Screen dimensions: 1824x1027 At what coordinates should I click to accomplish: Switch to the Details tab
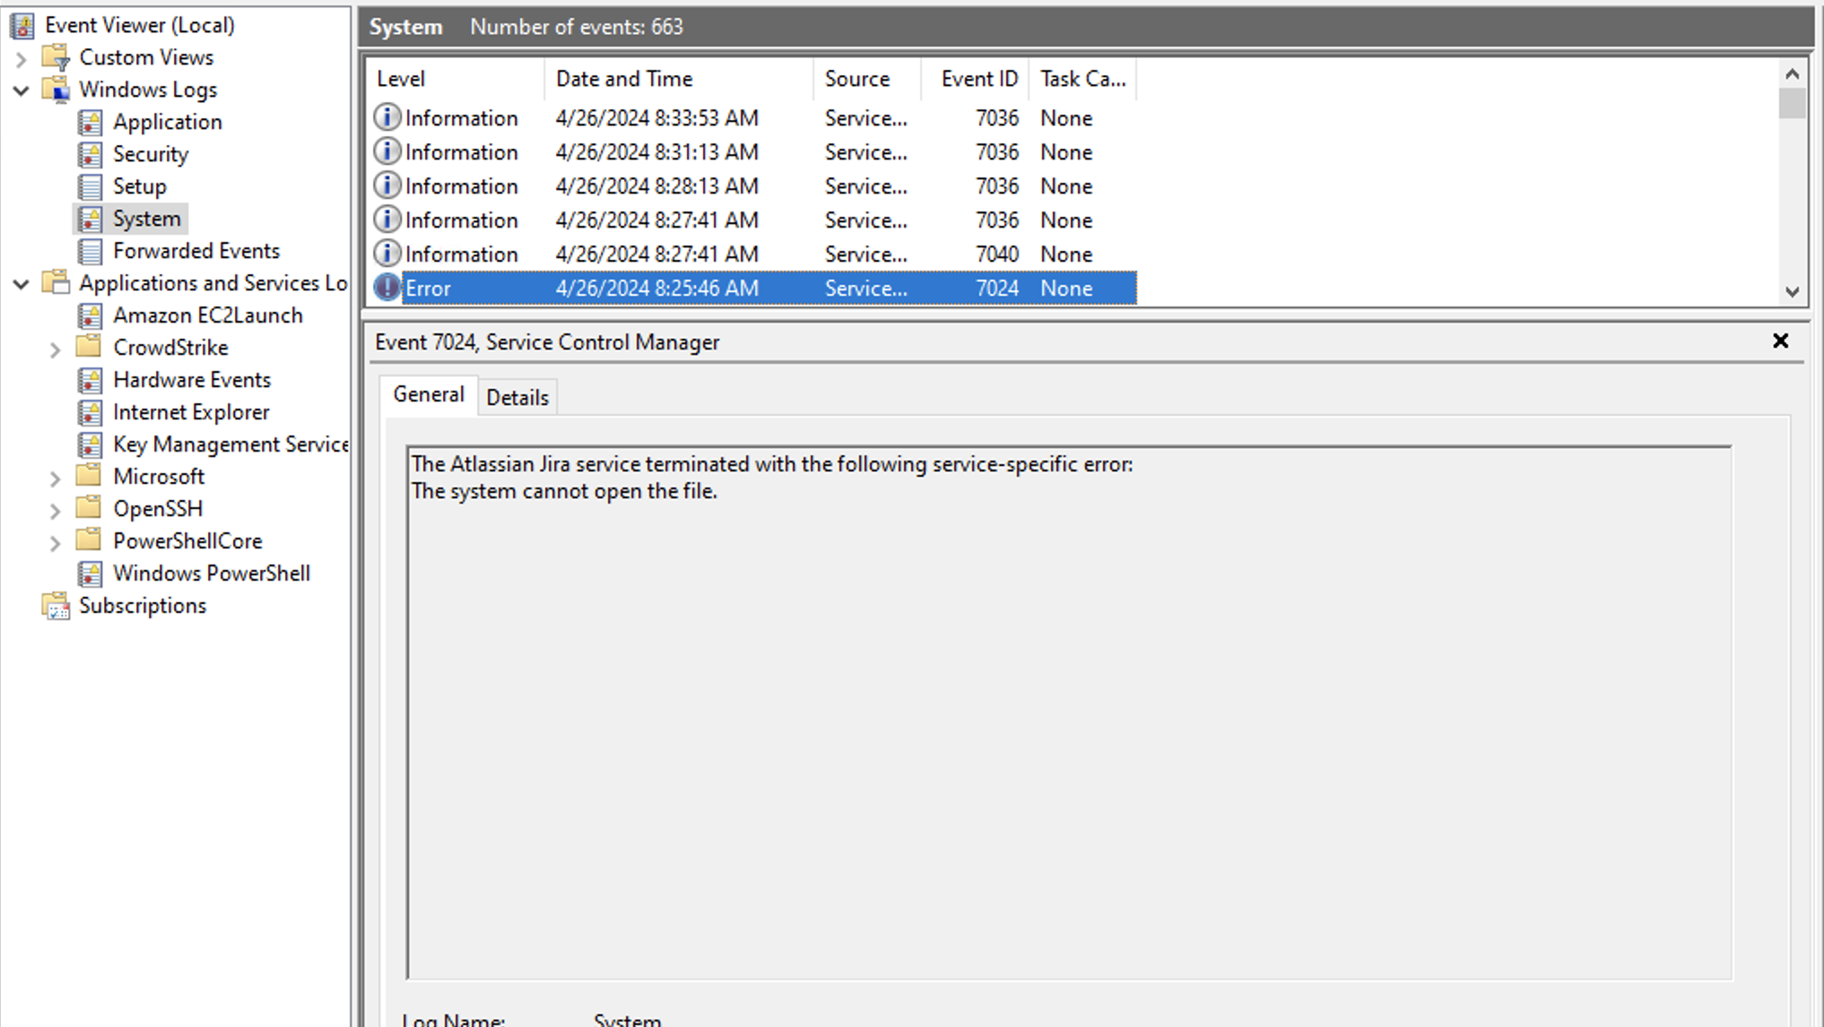(517, 397)
